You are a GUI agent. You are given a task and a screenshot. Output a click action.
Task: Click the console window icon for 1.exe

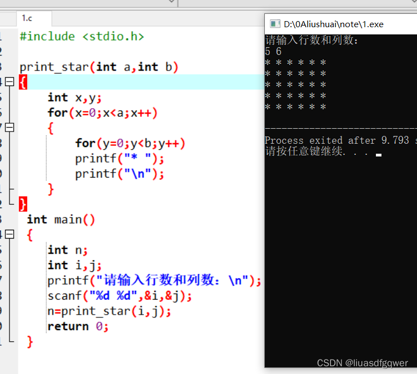[275, 24]
